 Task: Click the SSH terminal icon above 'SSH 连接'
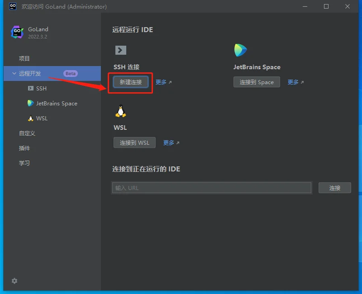coord(121,50)
